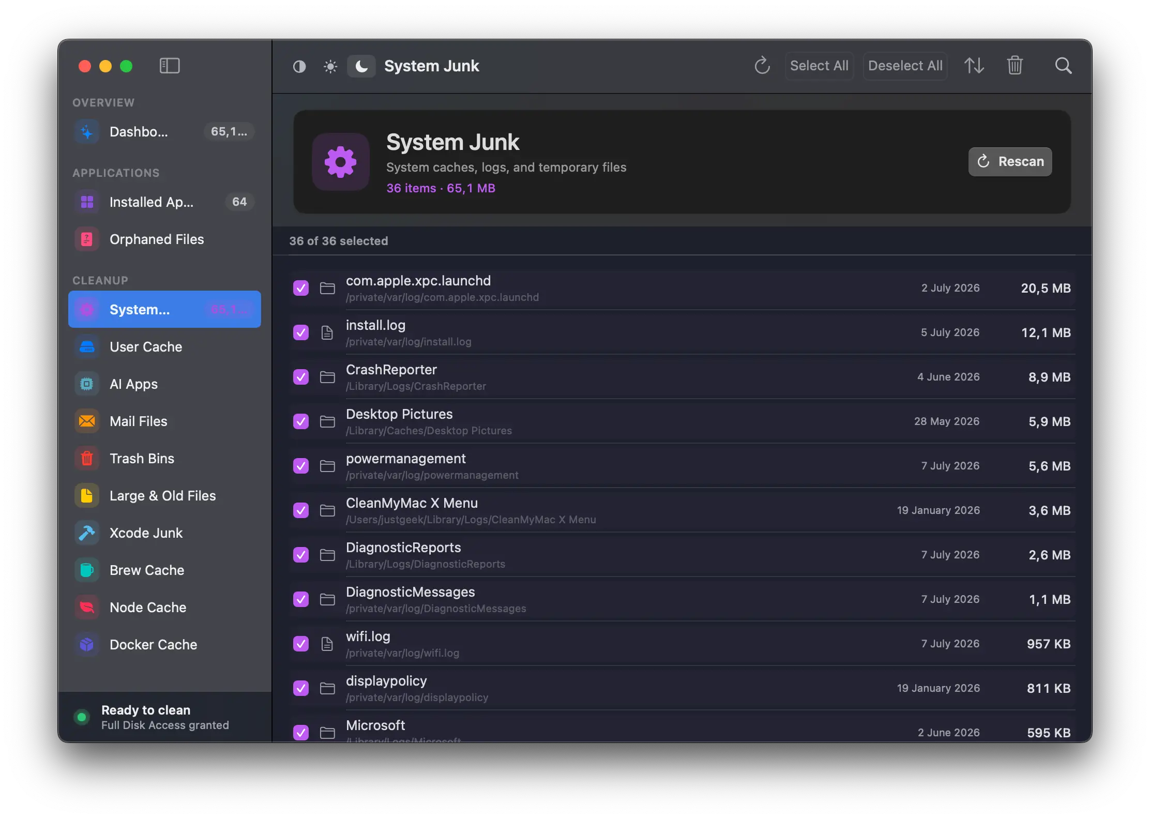Image resolution: width=1150 pixels, height=819 pixels.
Task: Click the '36 items · 65,1 MB' summary
Action: tap(441, 188)
